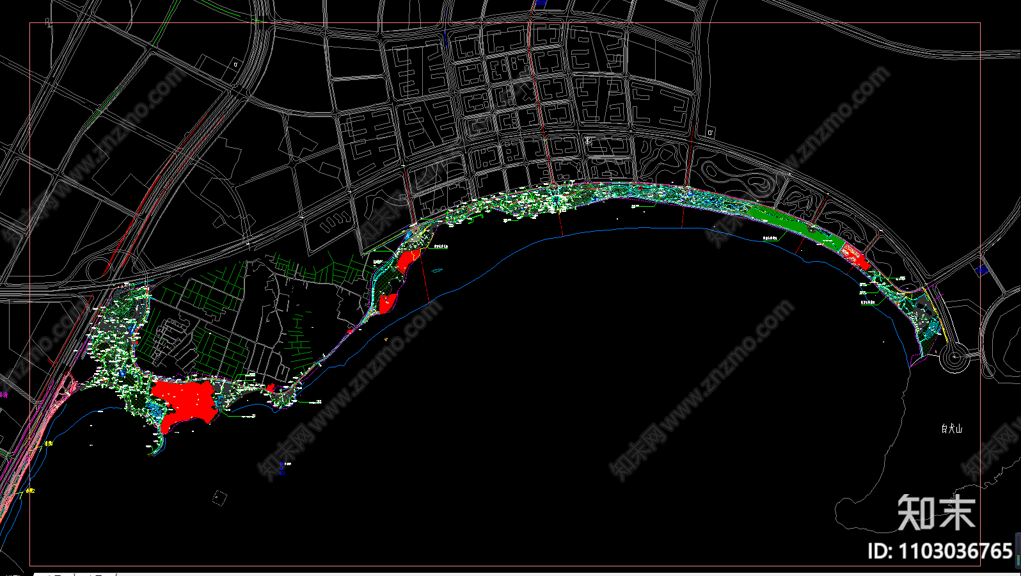Click the cross symbol inside the city grid

point(587,140)
